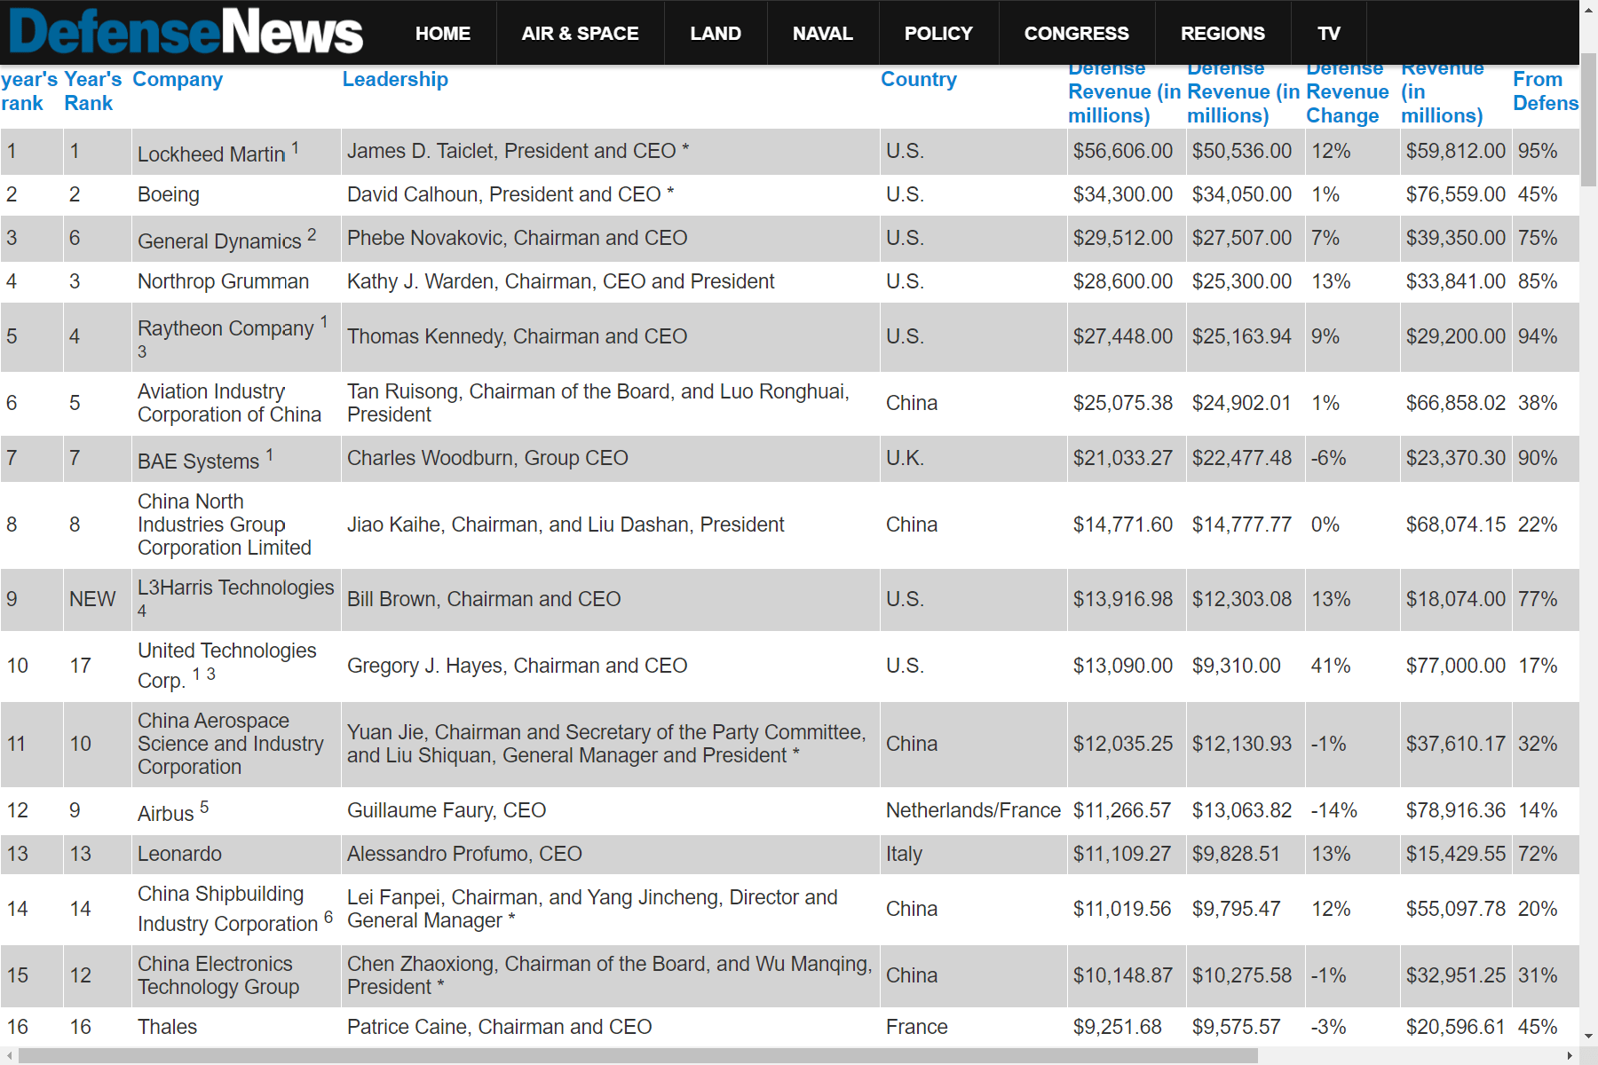This screenshot has width=1598, height=1065.
Task: Click Guillaume Faury leadership cell
Action: (610, 810)
